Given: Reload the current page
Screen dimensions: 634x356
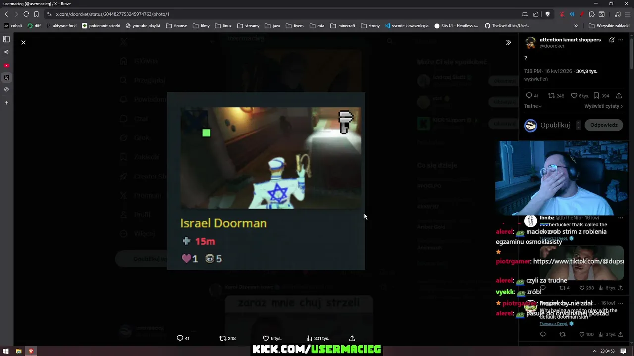Looking at the screenshot, I should 26,14.
